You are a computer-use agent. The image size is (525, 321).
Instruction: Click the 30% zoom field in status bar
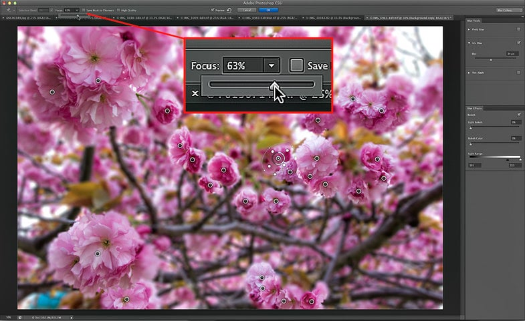click(8, 318)
